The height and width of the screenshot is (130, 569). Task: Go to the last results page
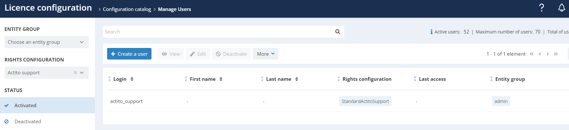(x=556, y=54)
